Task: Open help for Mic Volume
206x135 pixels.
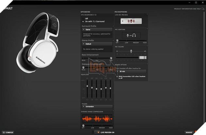Action: pos(147,46)
